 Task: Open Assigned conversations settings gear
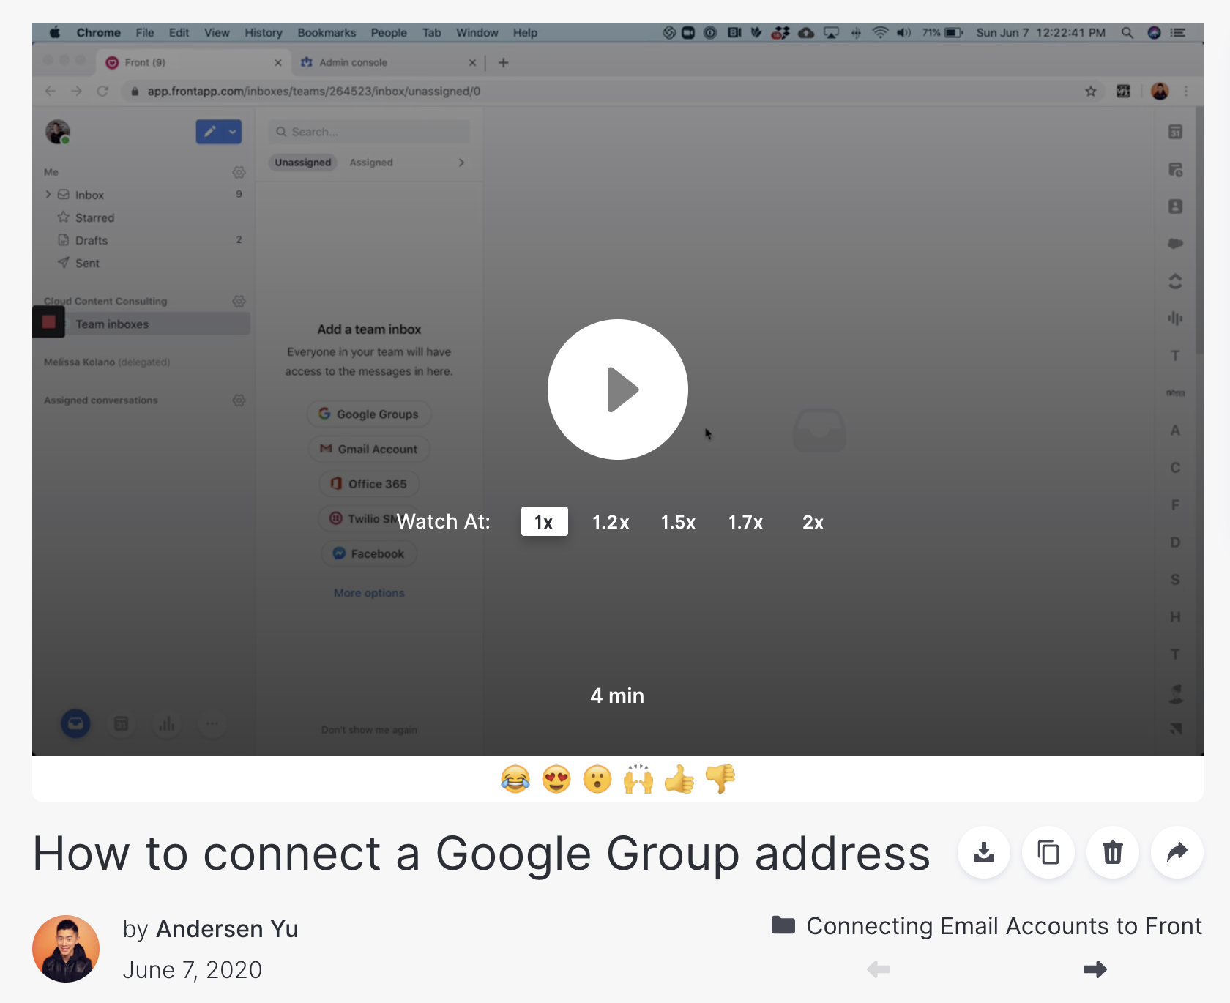click(239, 400)
